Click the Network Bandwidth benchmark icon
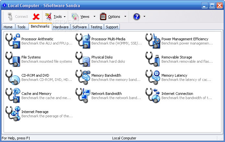This screenshot has height=142, width=225. click(x=83, y=96)
